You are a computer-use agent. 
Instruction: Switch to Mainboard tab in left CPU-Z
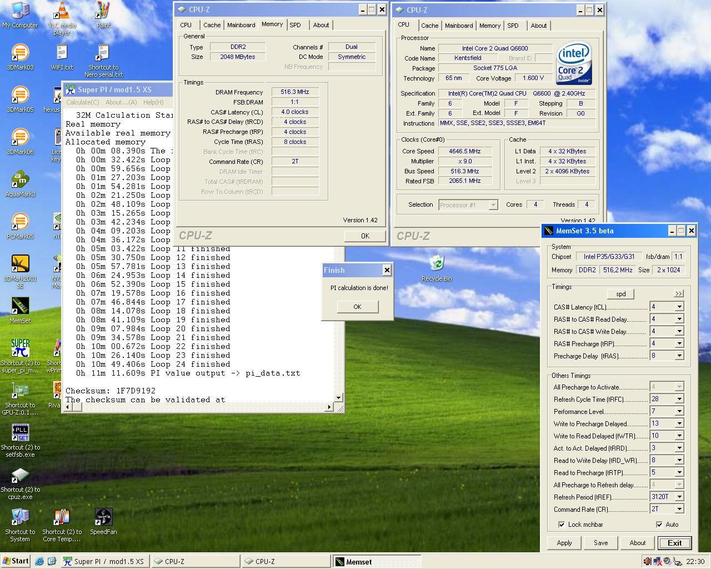pos(241,25)
